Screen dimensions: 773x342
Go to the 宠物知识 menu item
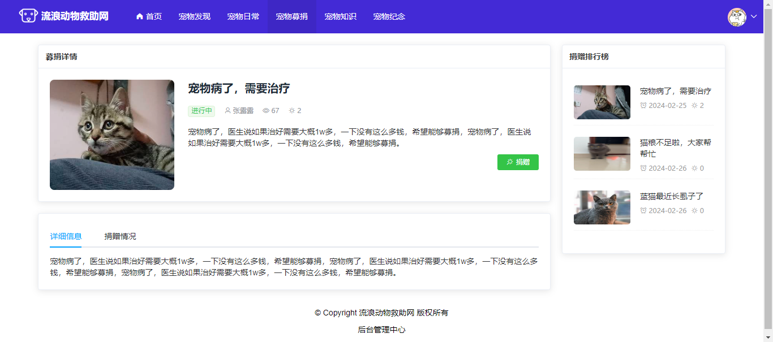click(340, 16)
